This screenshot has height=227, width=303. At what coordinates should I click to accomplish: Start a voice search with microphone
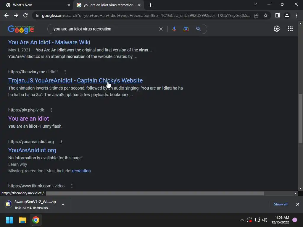[174, 29]
